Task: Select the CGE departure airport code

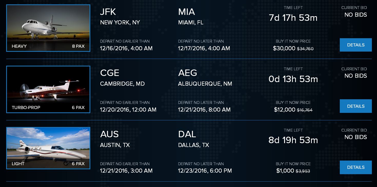Action: click(110, 73)
